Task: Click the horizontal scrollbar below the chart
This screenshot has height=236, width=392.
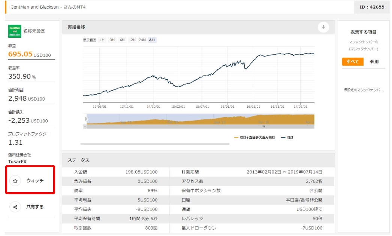Action: coord(155,144)
